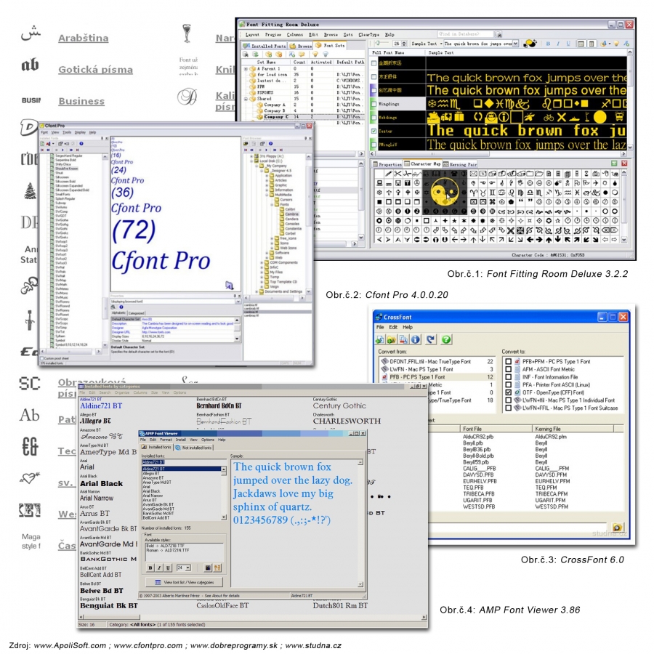
Task: Click green export icon in Character Map panel header
Action: [x=614, y=163]
